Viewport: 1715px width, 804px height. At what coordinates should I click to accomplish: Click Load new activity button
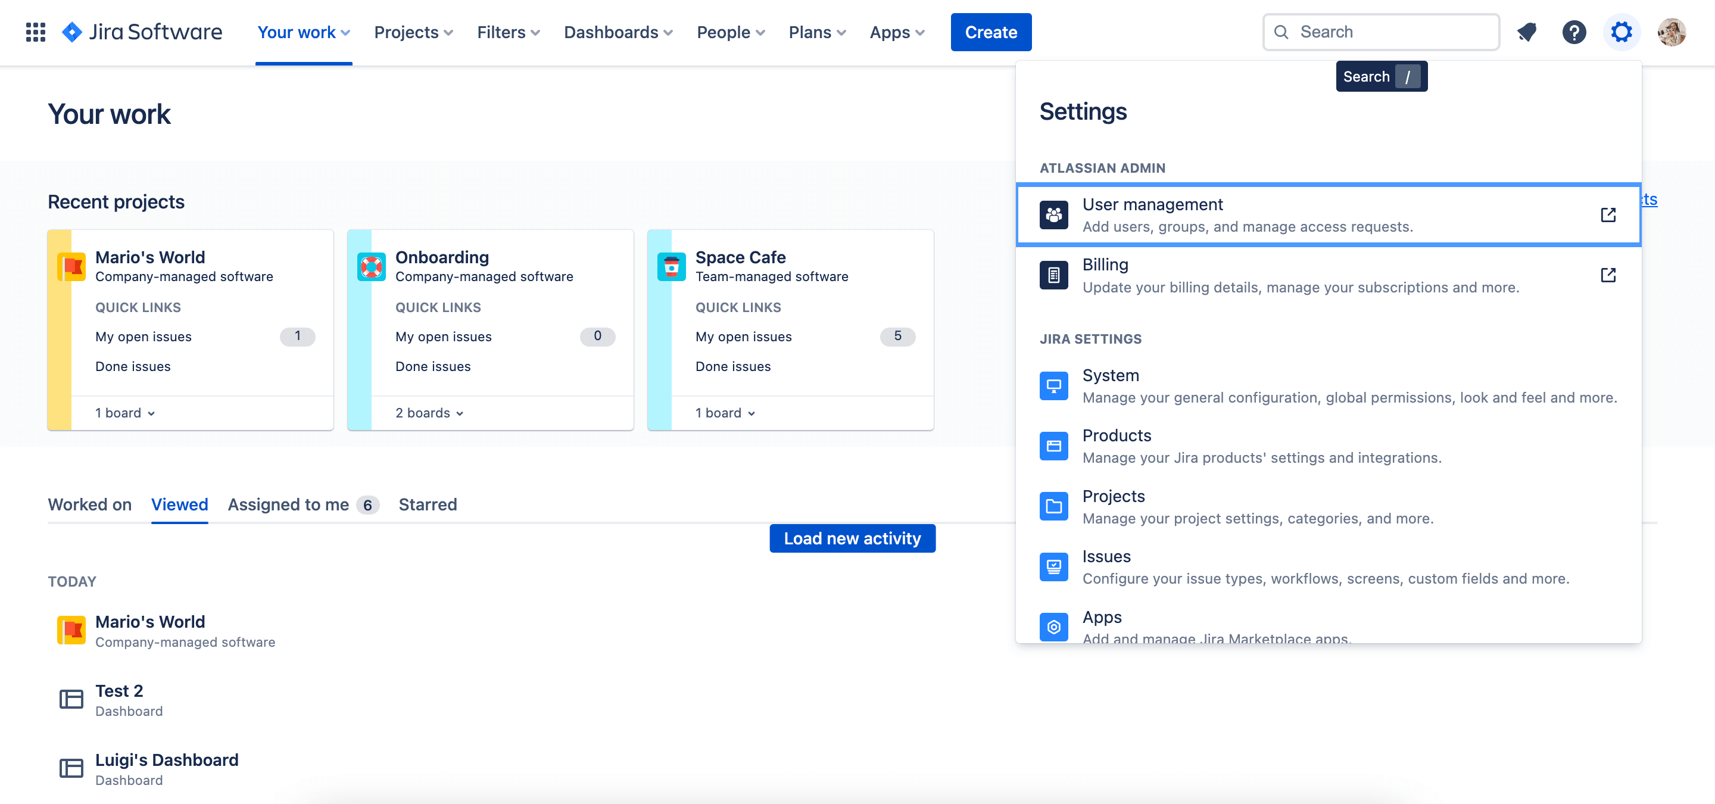tap(852, 538)
